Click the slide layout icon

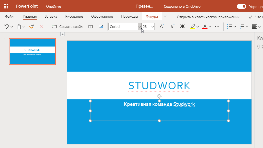click(x=91, y=27)
